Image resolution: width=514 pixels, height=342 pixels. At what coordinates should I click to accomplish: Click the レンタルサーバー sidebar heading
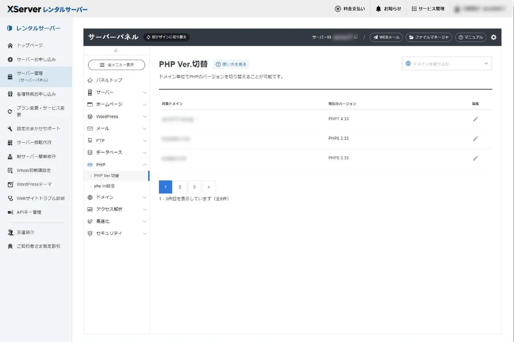tap(34, 29)
